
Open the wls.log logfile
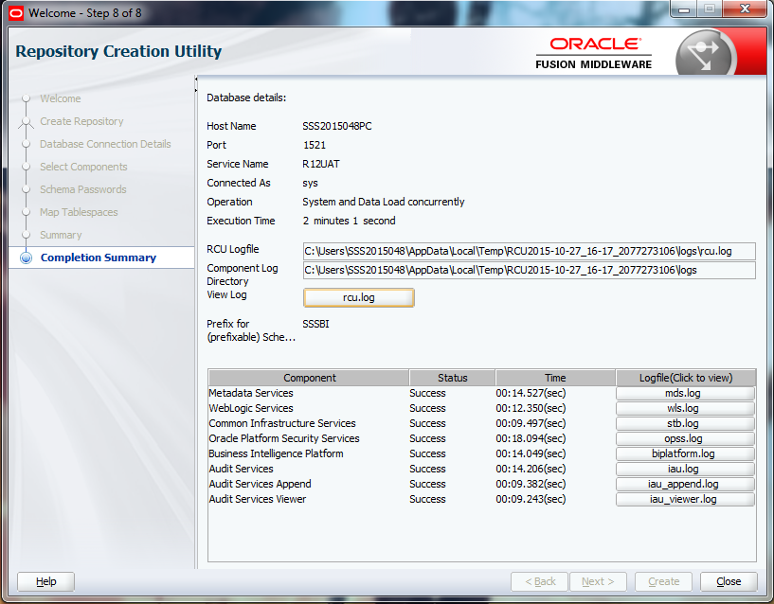[685, 409]
